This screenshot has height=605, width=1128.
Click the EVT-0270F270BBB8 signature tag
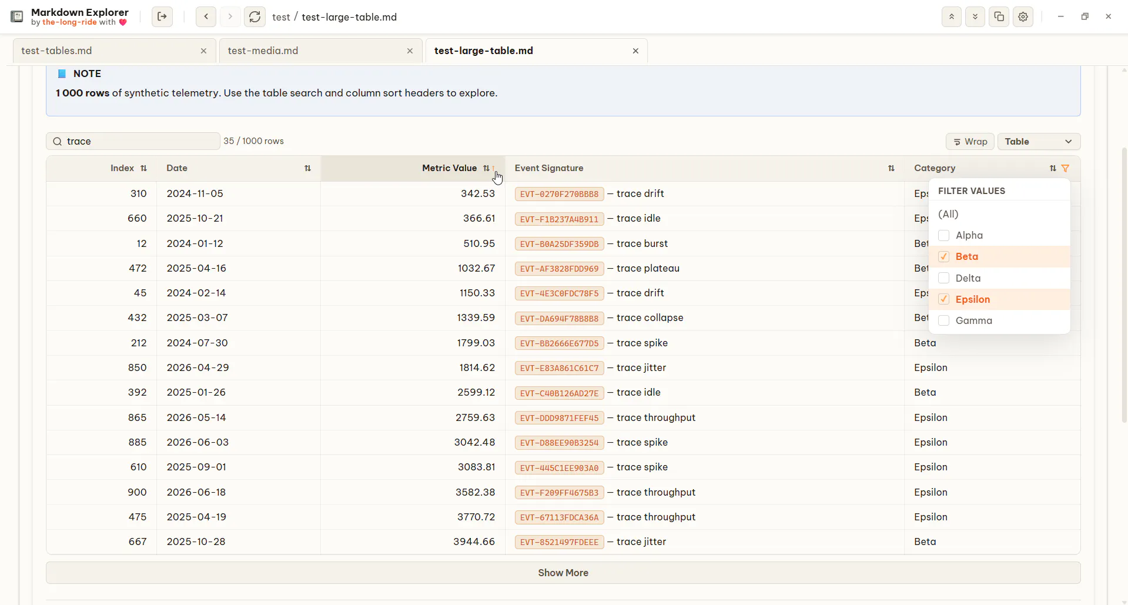click(x=559, y=194)
